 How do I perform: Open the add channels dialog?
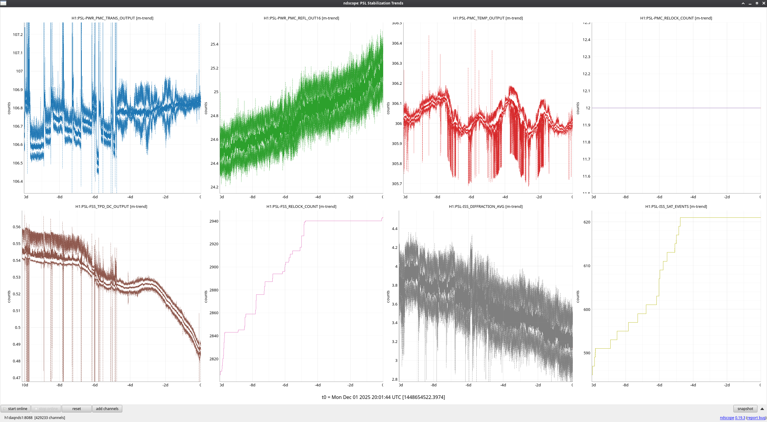click(107, 409)
